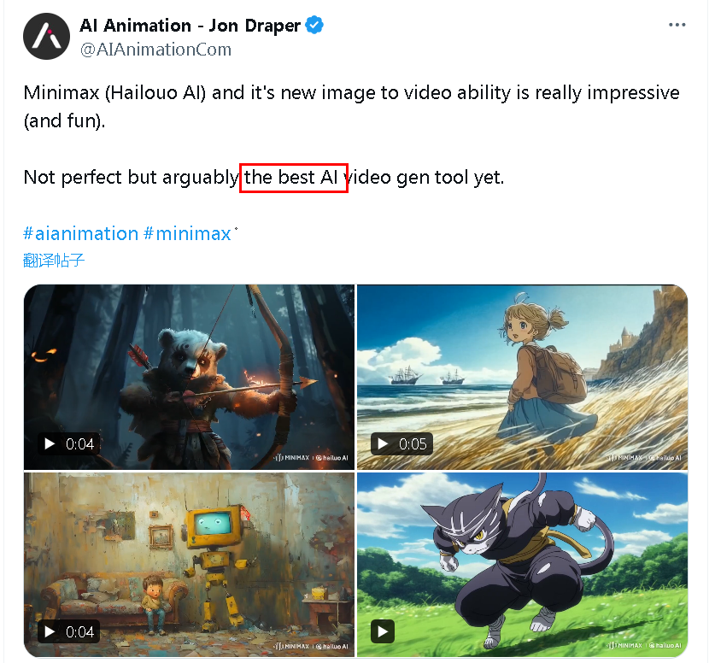The image size is (715, 663).
Task: Click the Minimax hailuo AI watermark on bear video
Action: 311,458
